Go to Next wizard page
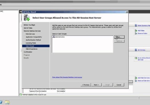150x105 pixels. (x=96, y=85)
